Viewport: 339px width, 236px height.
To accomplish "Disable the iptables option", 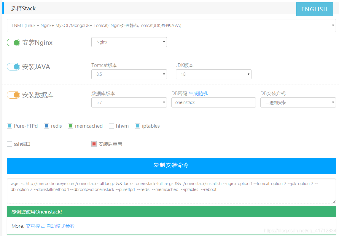I will 138,126.
